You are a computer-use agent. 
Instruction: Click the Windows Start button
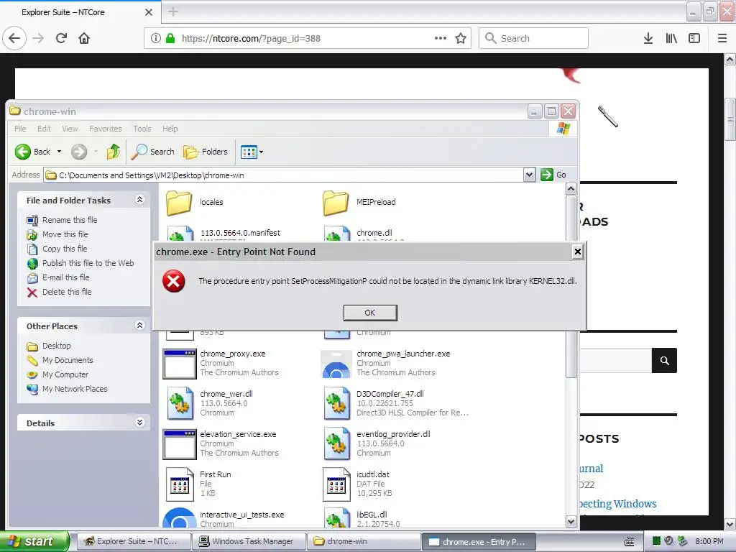34,541
